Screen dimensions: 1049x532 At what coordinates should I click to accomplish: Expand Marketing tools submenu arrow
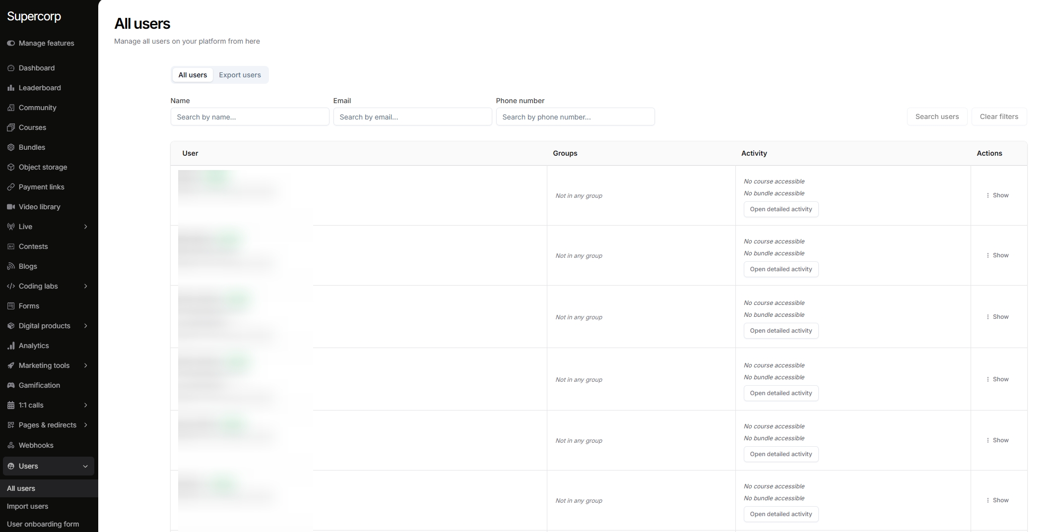coord(85,365)
